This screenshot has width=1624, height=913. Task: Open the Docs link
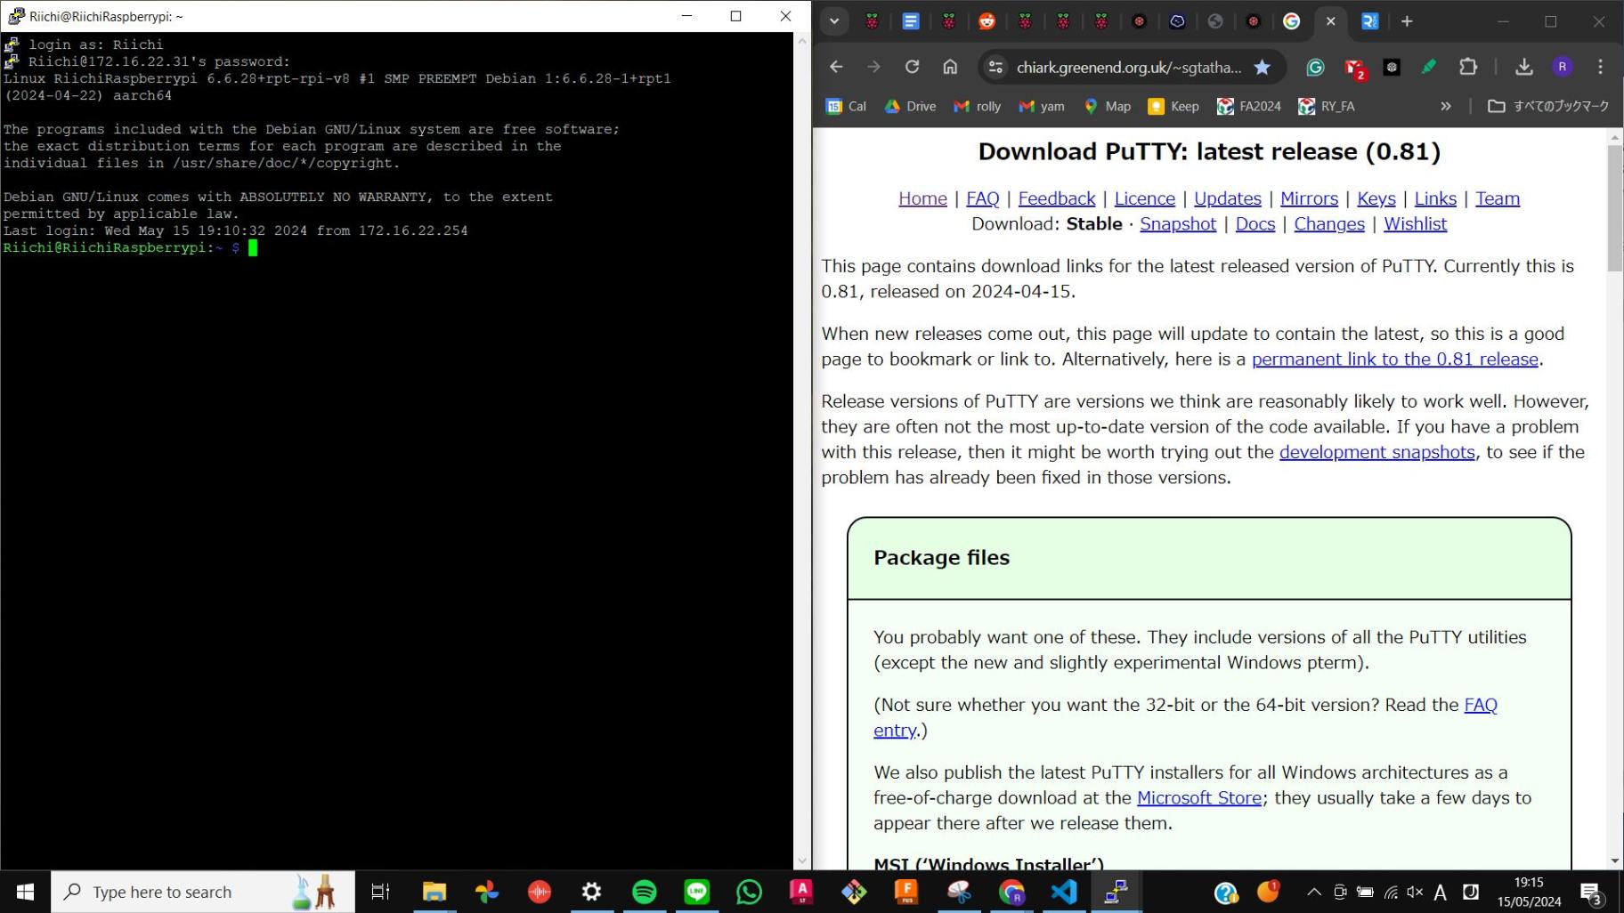(1255, 224)
